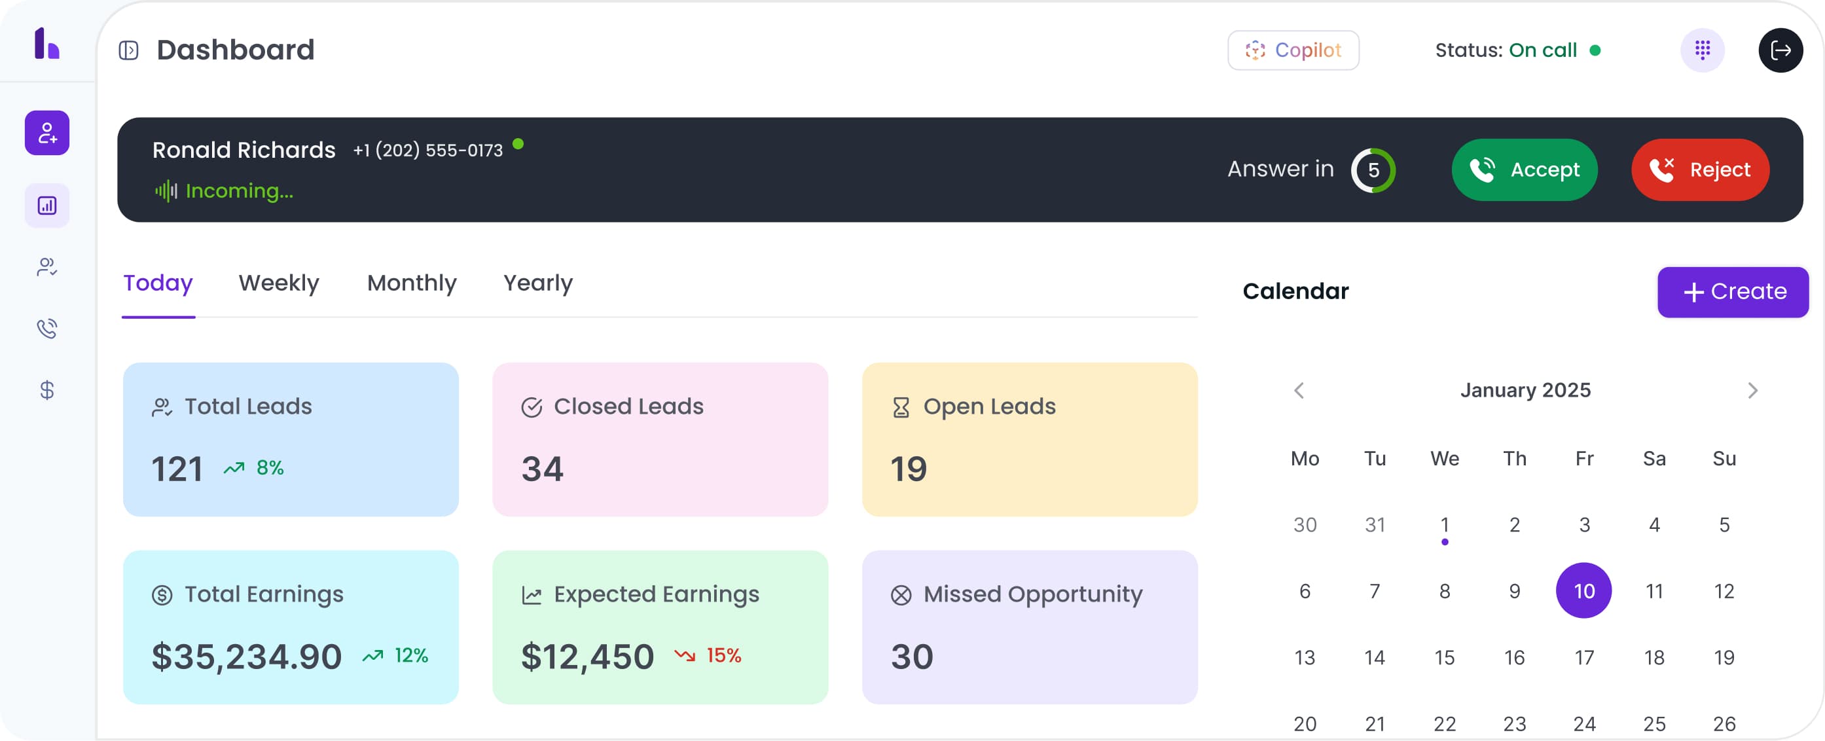
Task: Select the analytics dashboard icon in sidebar
Action: coord(46,206)
